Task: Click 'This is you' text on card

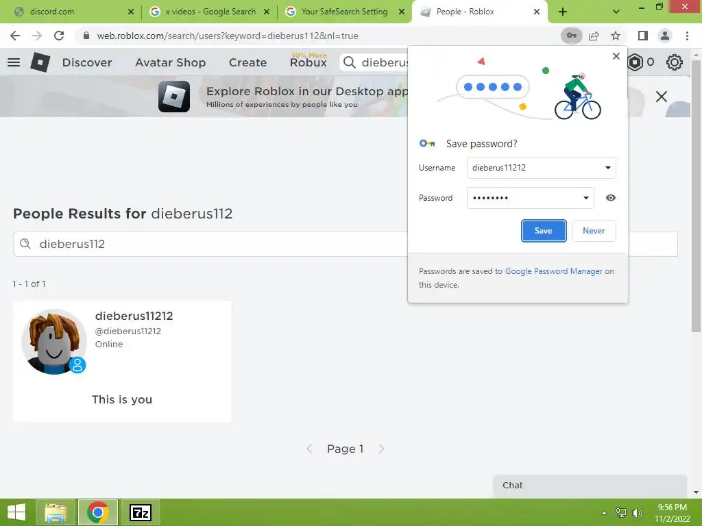Action: tap(122, 399)
